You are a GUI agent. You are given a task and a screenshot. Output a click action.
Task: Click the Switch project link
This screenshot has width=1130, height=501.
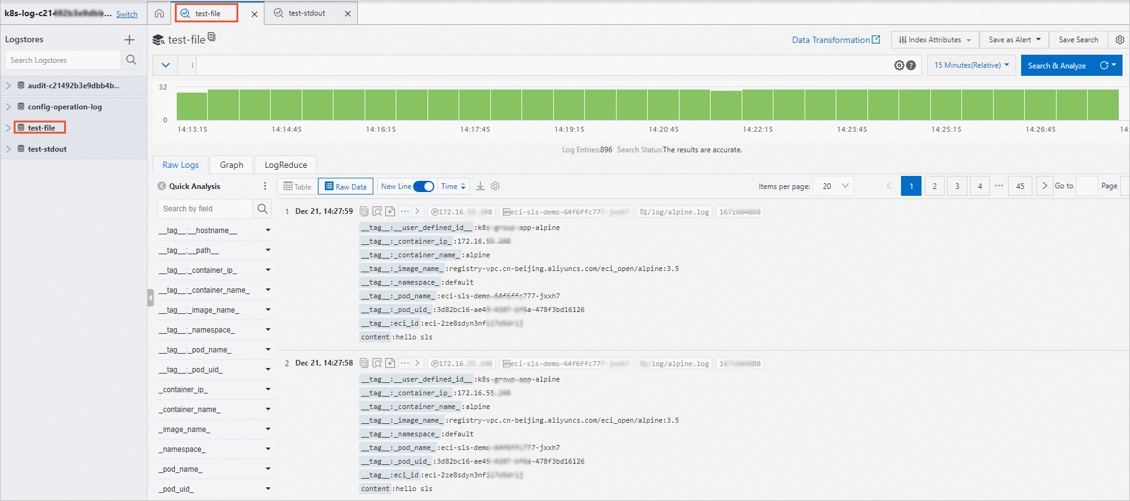[127, 14]
